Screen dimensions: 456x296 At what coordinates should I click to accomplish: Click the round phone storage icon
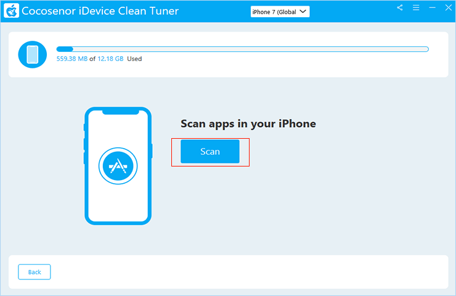click(x=32, y=54)
